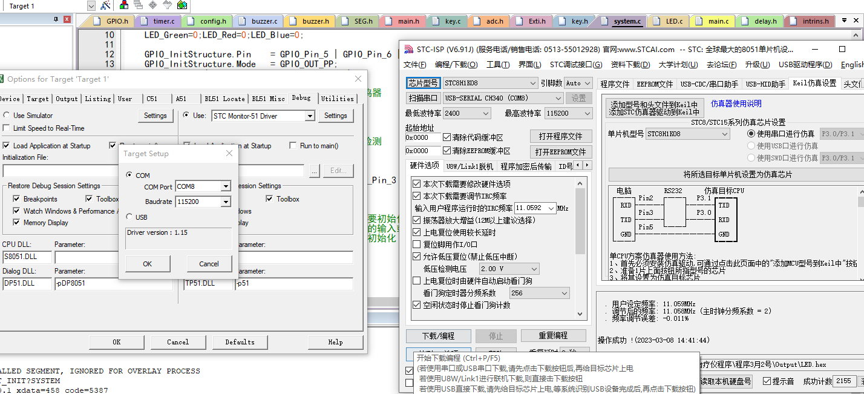Click the 重复编程 button
This screenshot has height=394, width=864.
click(x=553, y=335)
